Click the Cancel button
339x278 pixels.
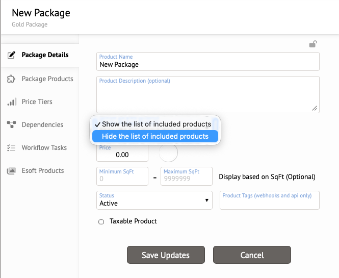252,255
